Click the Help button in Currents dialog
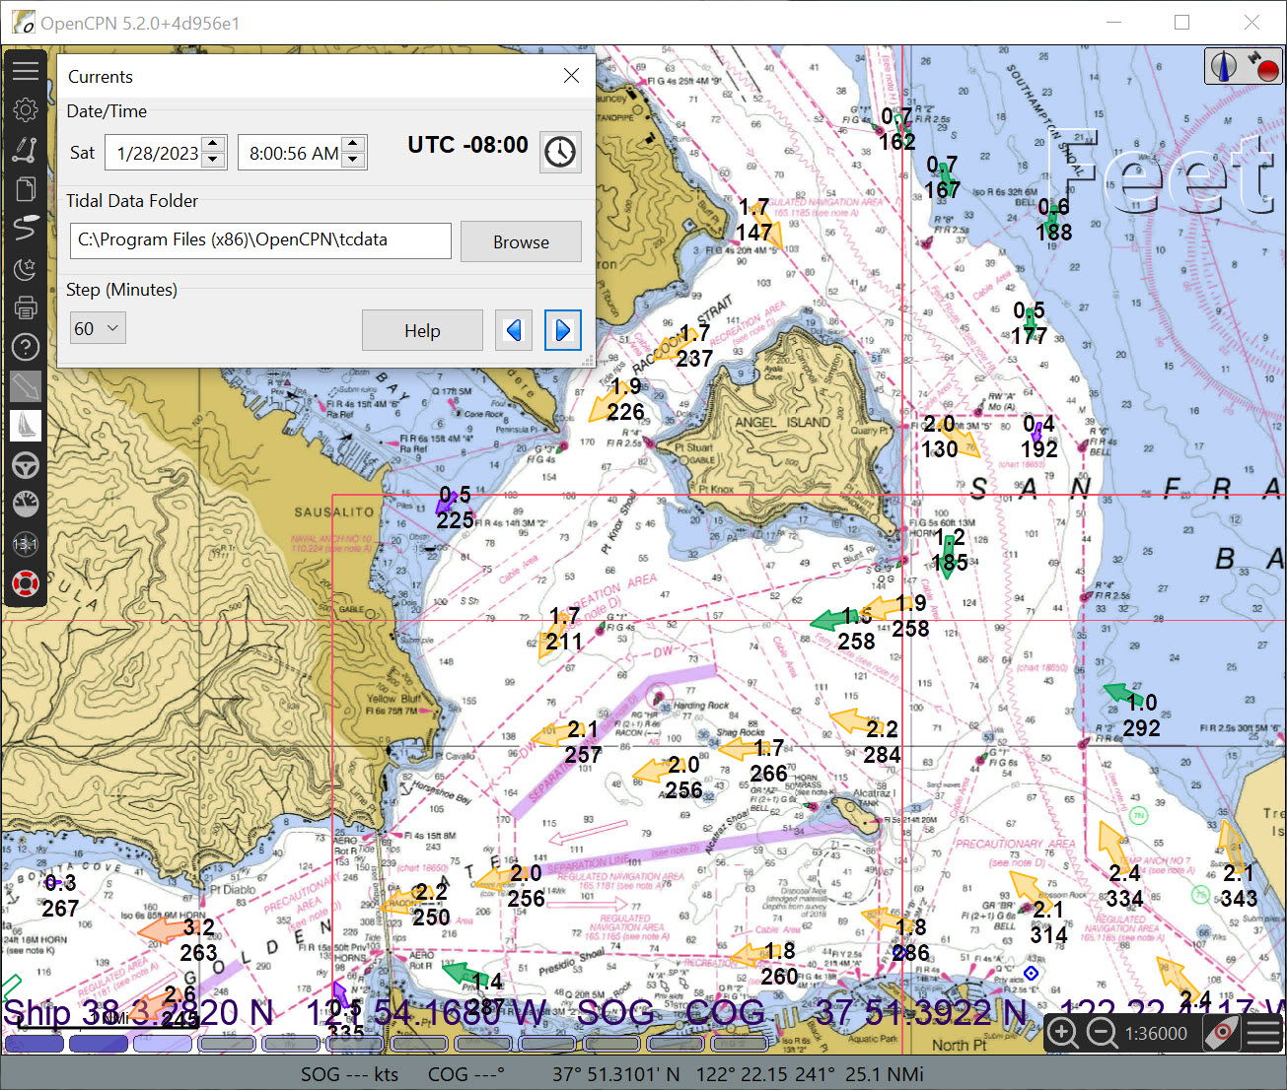 [x=422, y=330]
